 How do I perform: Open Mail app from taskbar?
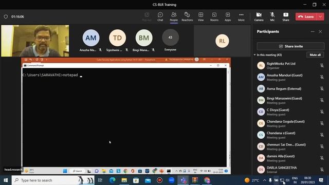coord(148,180)
